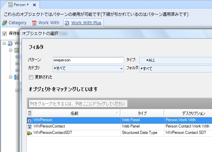Viewport: 212px width, 152px height.
Task: Switch to the Work With tab
Action: tap(48, 23)
